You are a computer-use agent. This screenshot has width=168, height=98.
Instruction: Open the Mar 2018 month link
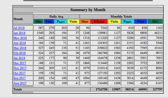click(20, 48)
